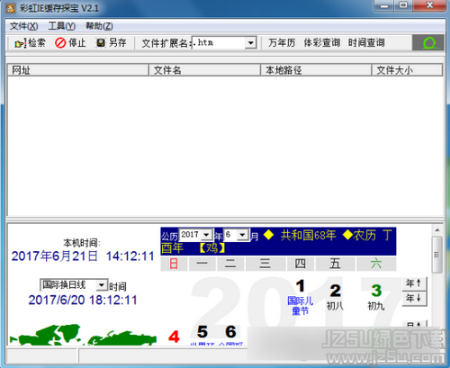Open the 体彩查询 lottery query

coord(322,42)
